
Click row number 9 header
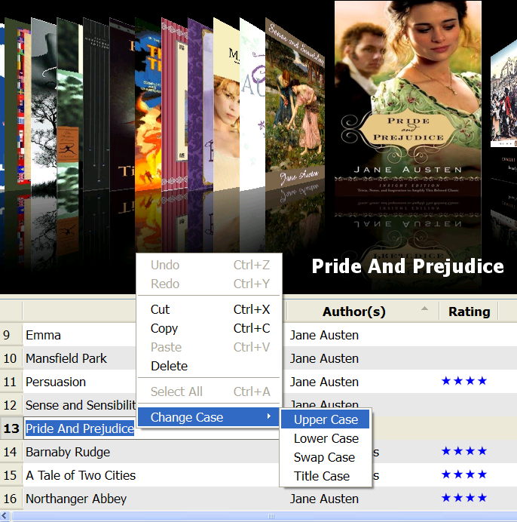[11, 335]
